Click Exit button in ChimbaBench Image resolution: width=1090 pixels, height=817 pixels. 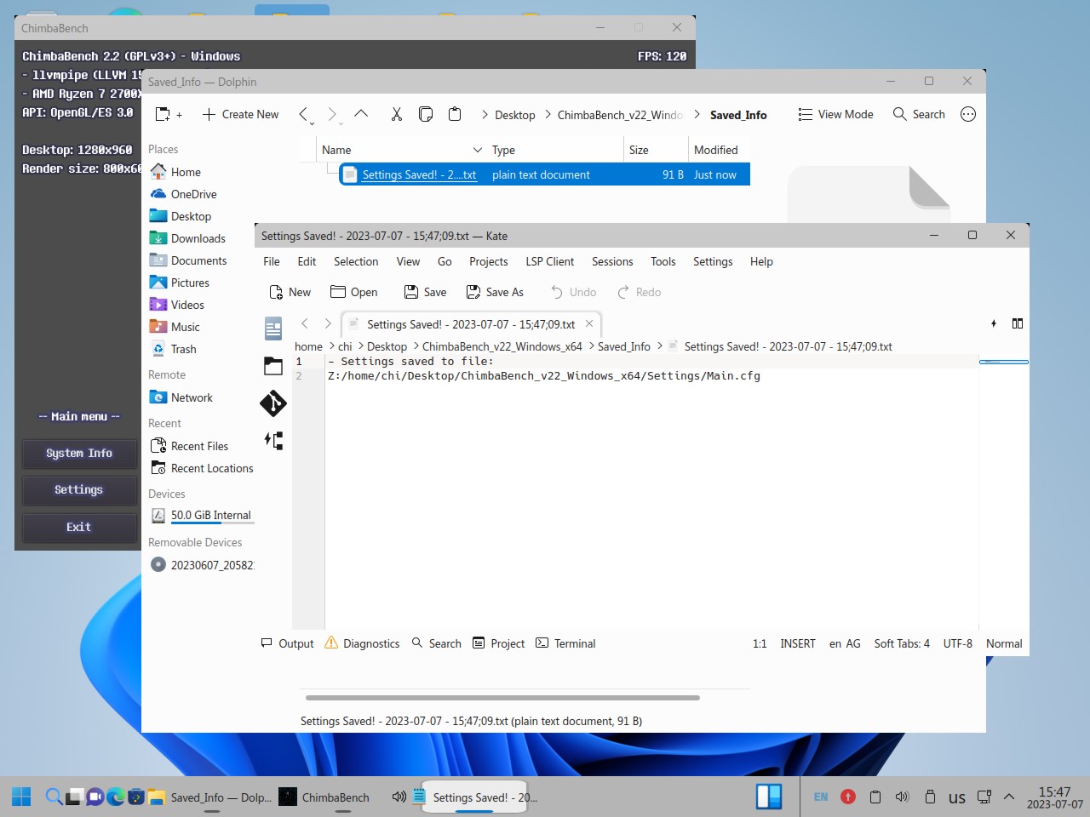[79, 528]
